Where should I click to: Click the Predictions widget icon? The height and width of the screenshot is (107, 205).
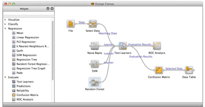click(x=14, y=86)
